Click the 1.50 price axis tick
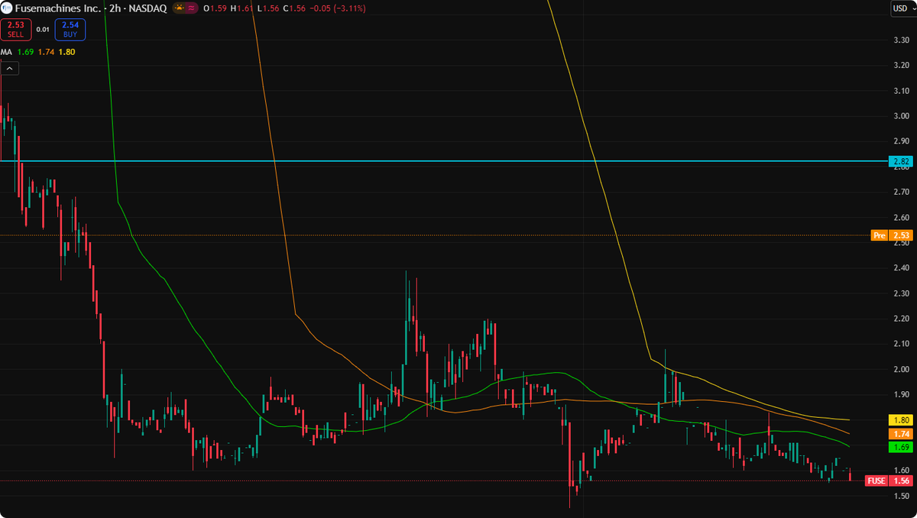The height and width of the screenshot is (518, 917). pos(901,497)
